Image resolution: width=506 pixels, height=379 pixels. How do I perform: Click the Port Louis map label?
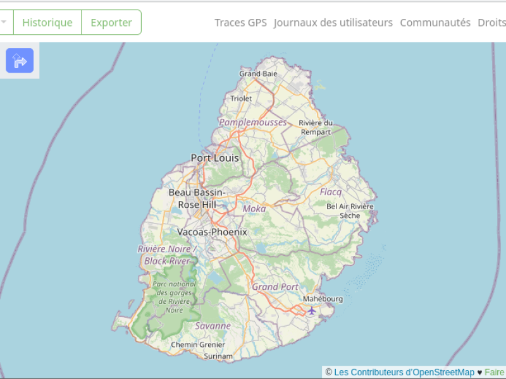coord(215,158)
